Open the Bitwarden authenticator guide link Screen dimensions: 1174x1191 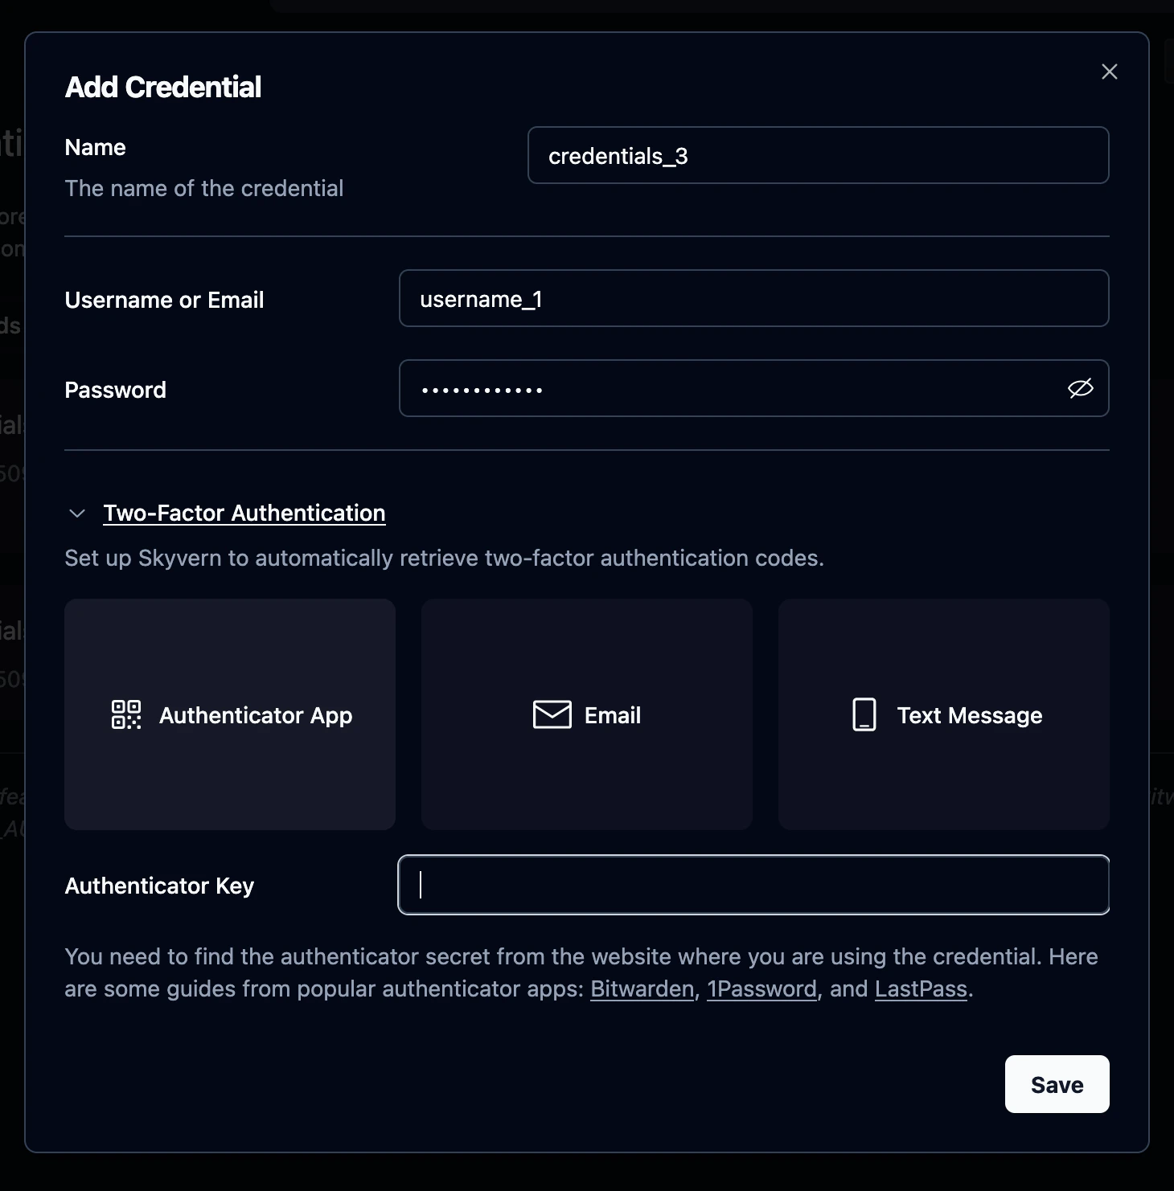point(641,988)
